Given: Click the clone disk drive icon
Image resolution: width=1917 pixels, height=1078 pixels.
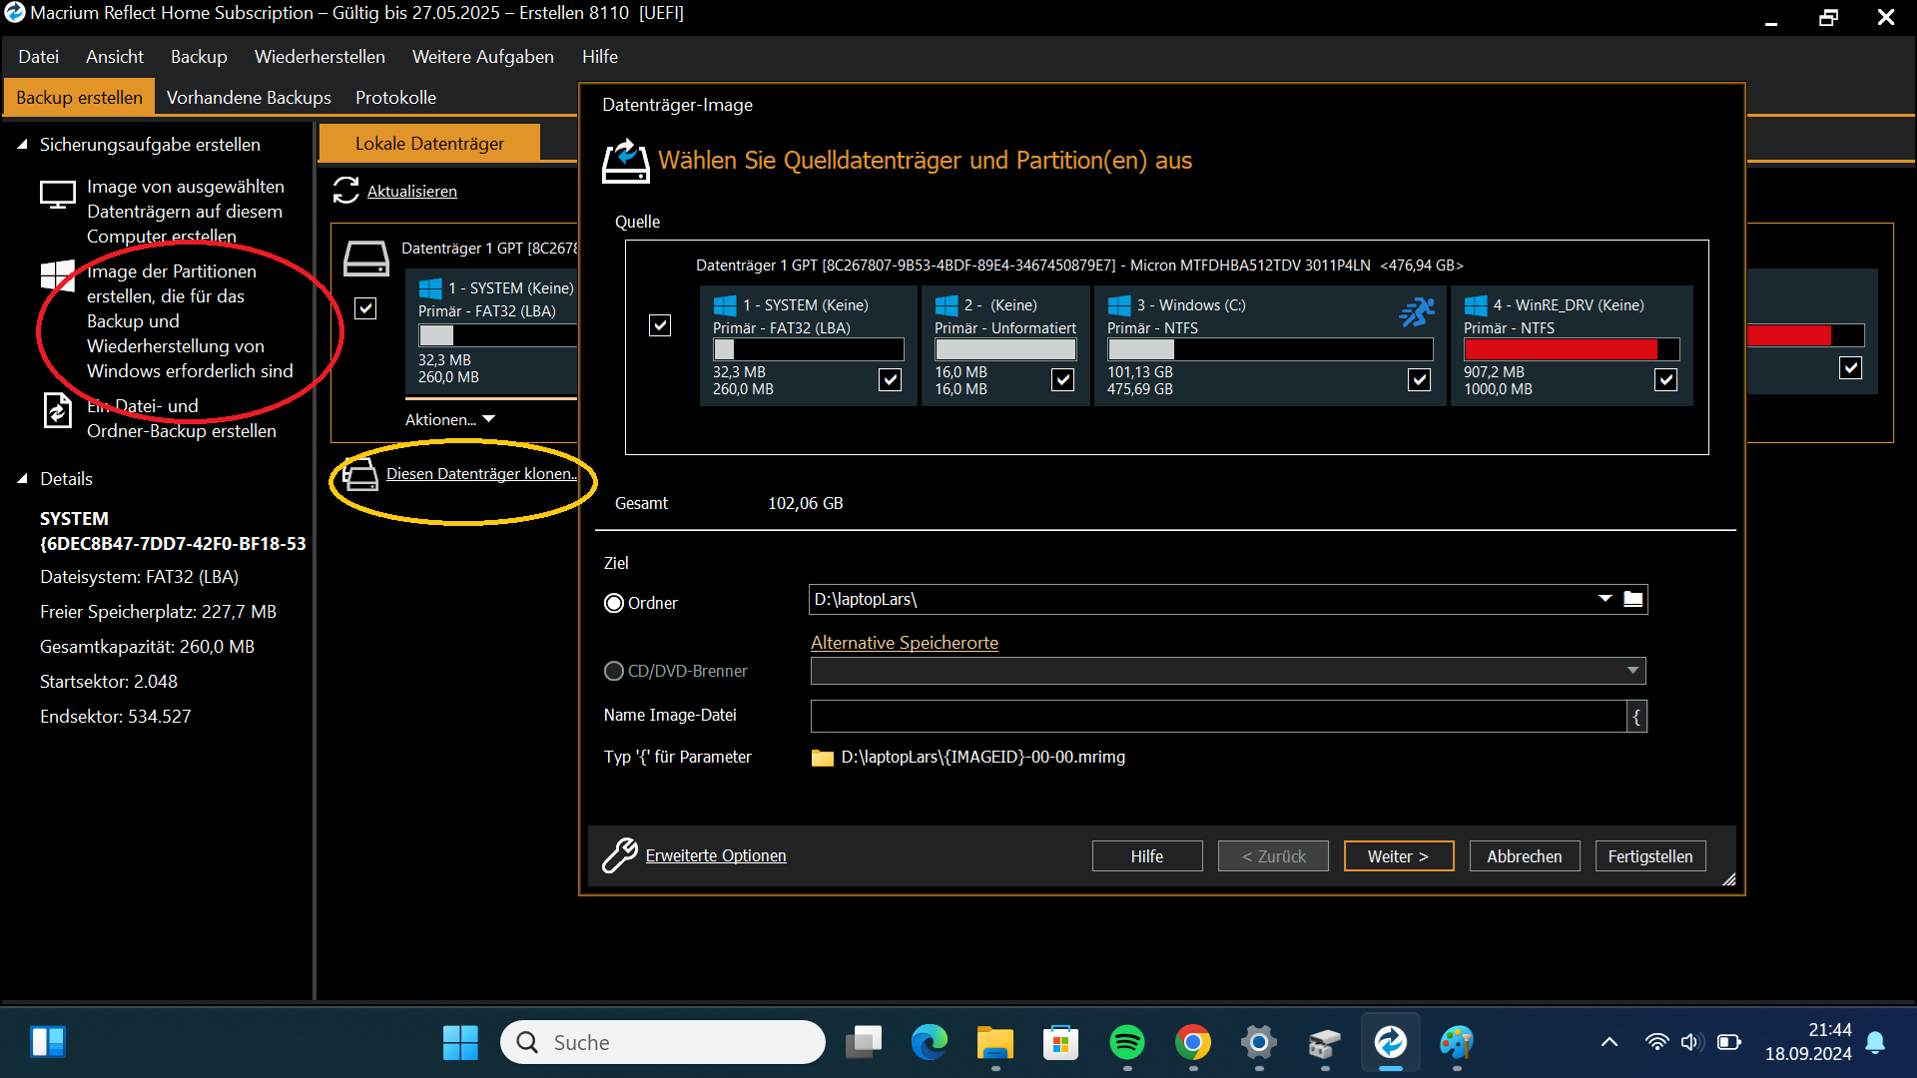Looking at the screenshot, I should pos(360,474).
